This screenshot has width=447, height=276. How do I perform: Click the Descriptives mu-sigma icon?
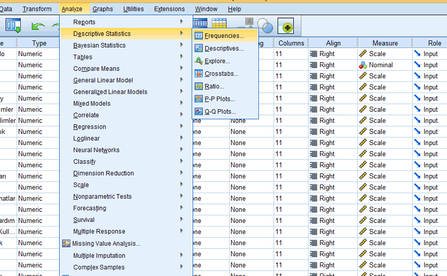(x=199, y=49)
